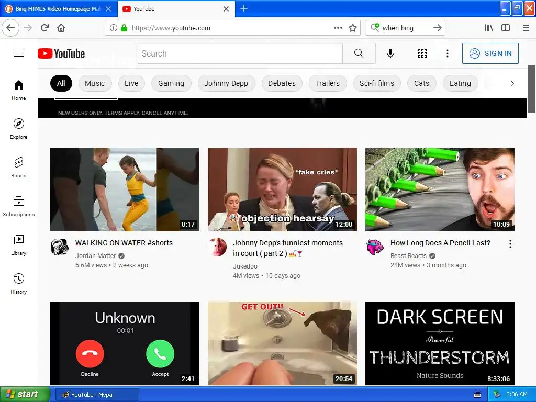Open Shorts in sidebar
The width and height of the screenshot is (536, 402).
(19, 167)
